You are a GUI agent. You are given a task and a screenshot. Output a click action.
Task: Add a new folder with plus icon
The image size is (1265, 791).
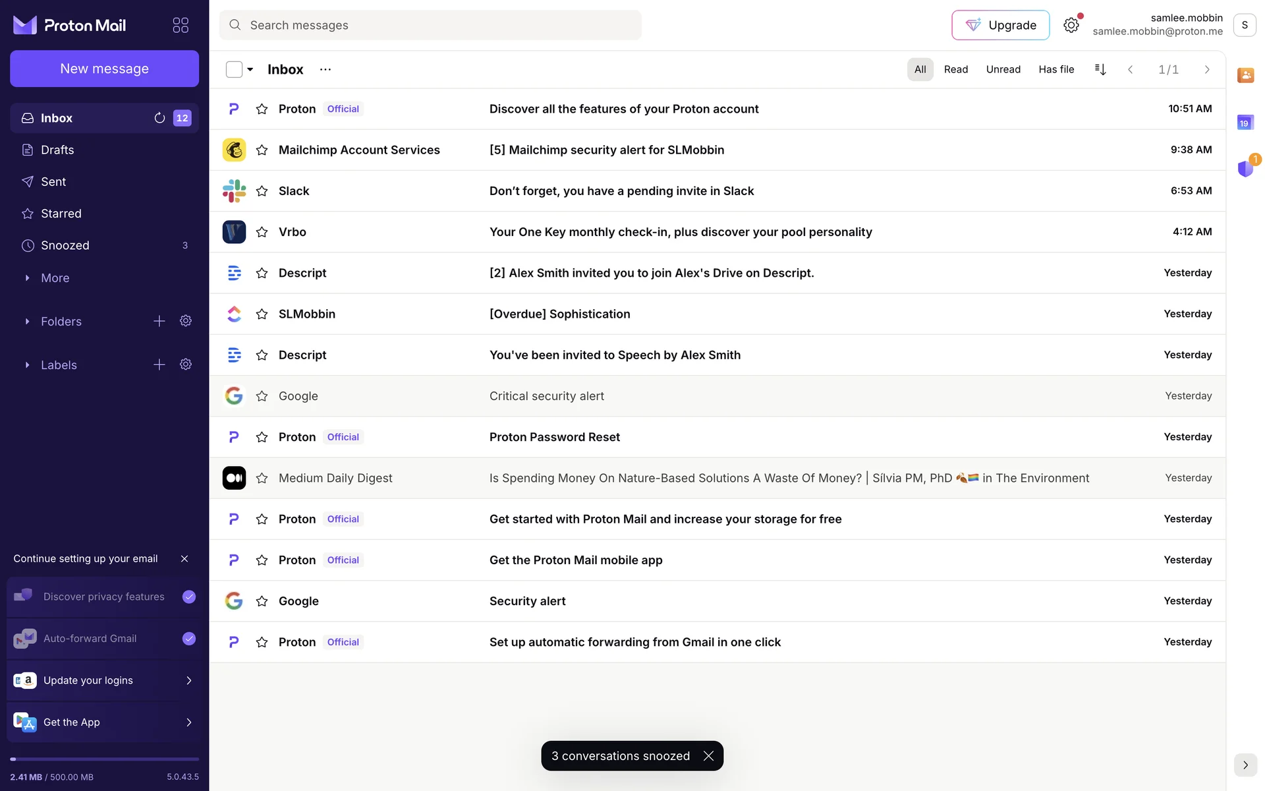coord(159,321)
